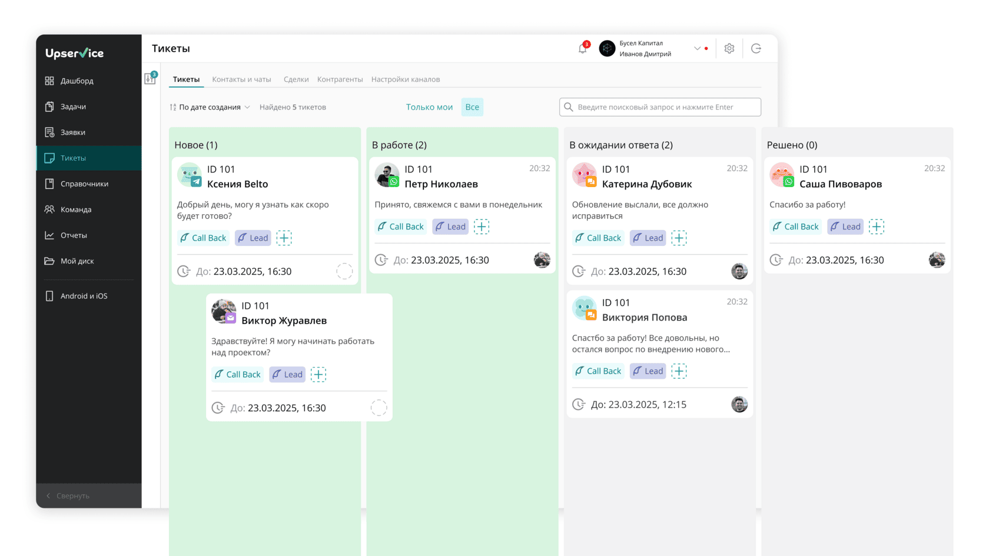989x556 pixels.
Task: Open Android и iOS sidebar item
Action: (89, 296)
